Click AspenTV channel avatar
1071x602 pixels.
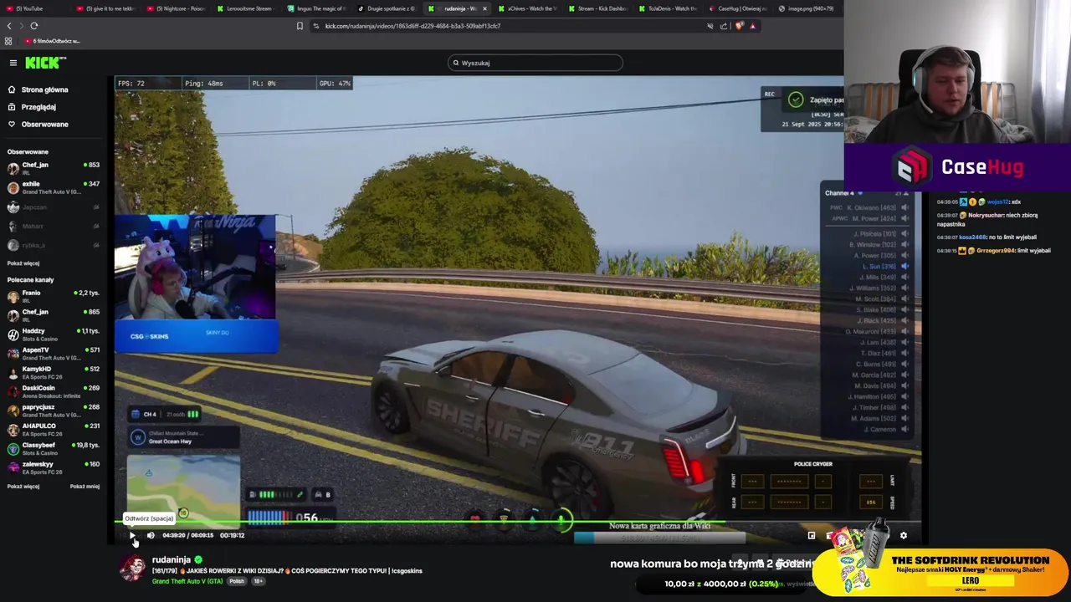point(13,354)
